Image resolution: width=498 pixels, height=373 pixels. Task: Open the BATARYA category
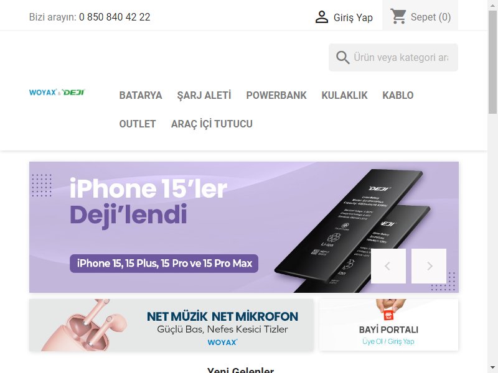point(141,96)
